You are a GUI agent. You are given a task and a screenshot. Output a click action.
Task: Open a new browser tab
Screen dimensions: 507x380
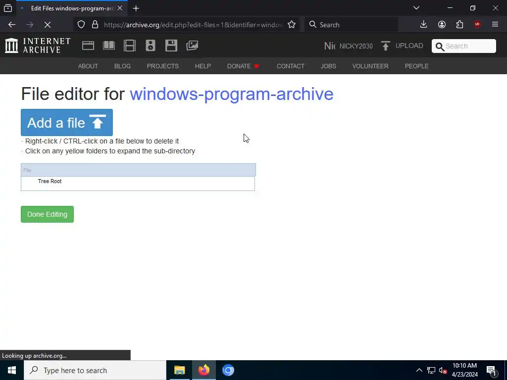(136, 8)
